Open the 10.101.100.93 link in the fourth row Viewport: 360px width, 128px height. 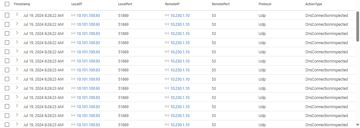click(88, 43)
